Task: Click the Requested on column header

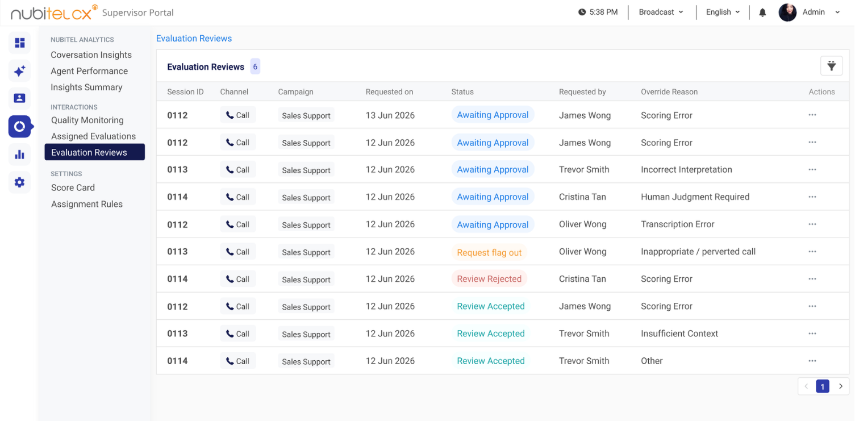Action: (389, 91)
